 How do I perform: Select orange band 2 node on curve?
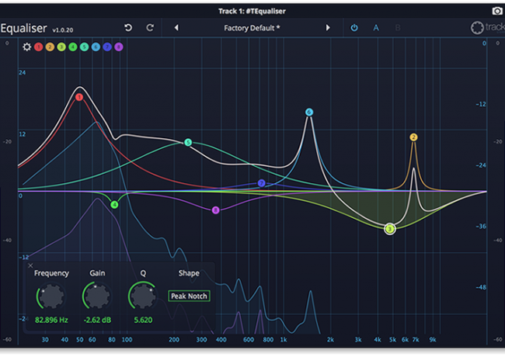click(x=413, y=137)
